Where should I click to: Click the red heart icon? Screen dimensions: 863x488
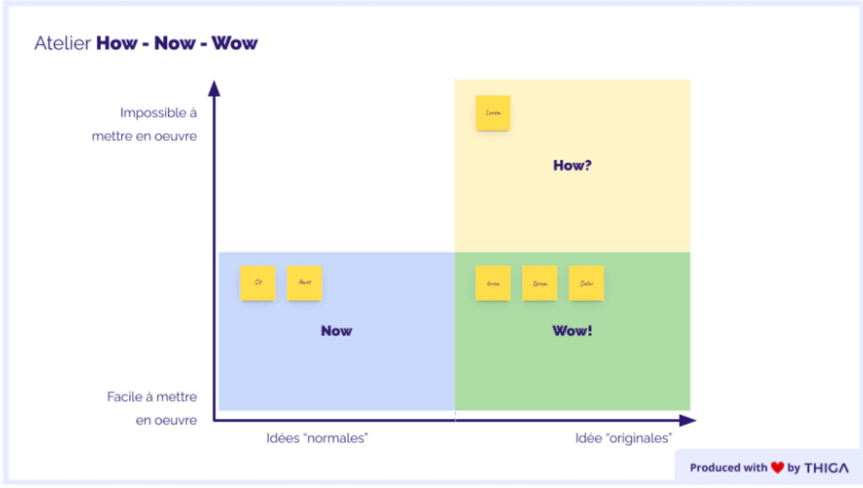point(777,468)
